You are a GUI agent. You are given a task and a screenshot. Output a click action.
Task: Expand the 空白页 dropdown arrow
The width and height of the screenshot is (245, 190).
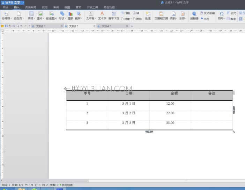click(23, 18)
